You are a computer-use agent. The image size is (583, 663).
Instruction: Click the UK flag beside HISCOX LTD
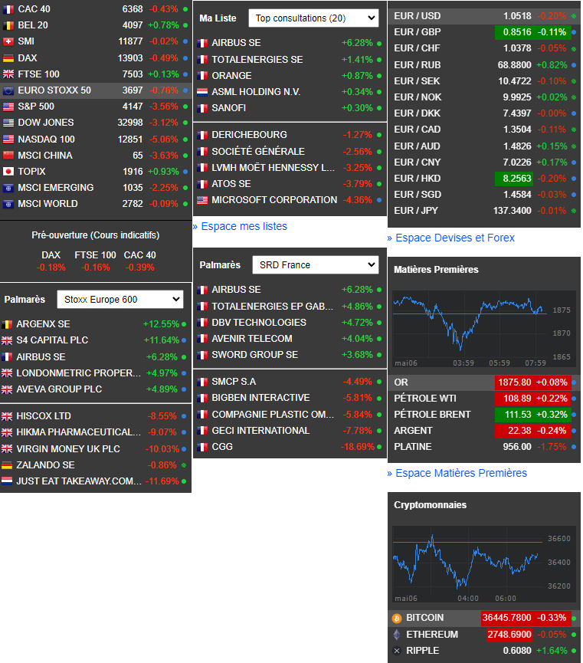coord(7,416)
